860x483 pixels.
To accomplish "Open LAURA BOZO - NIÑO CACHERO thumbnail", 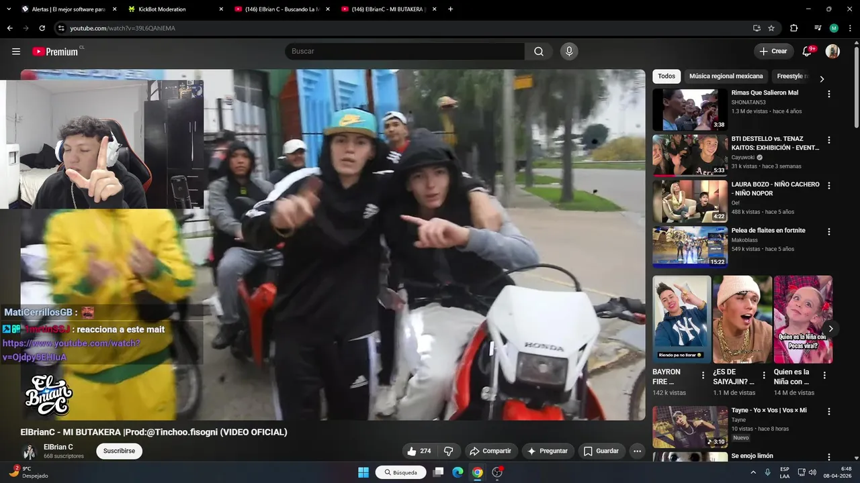I will pyautogui.click(x=690, y=201).
